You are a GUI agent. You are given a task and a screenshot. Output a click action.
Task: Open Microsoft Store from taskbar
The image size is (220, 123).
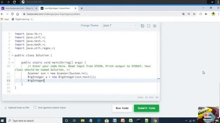click(x=107, y=121)
